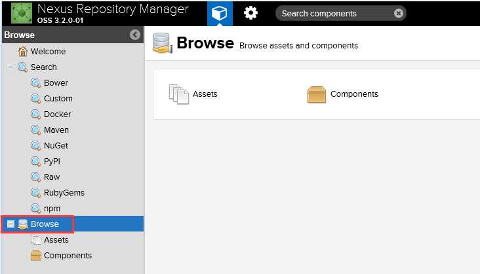Select the highlighted Browse tree item
Viewport: 480px width, 274px height.
[73, 224]
